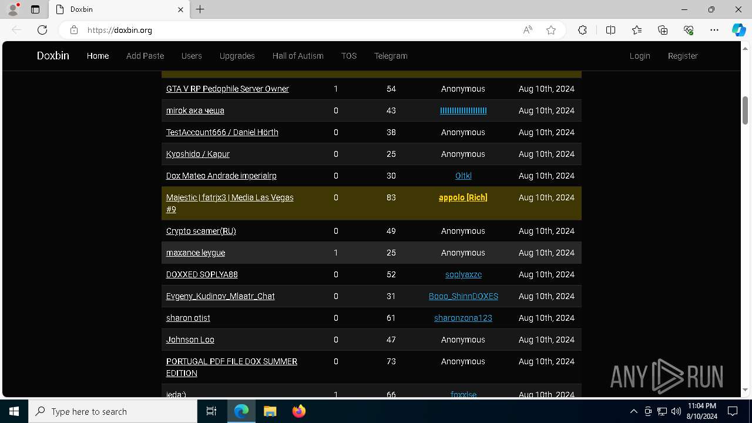Open Firefox from taskbar

coord(298,411)
